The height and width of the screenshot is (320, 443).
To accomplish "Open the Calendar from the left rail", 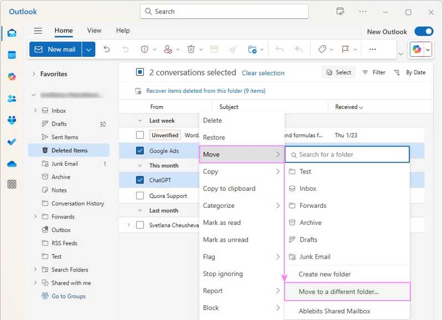I will 12,55.
